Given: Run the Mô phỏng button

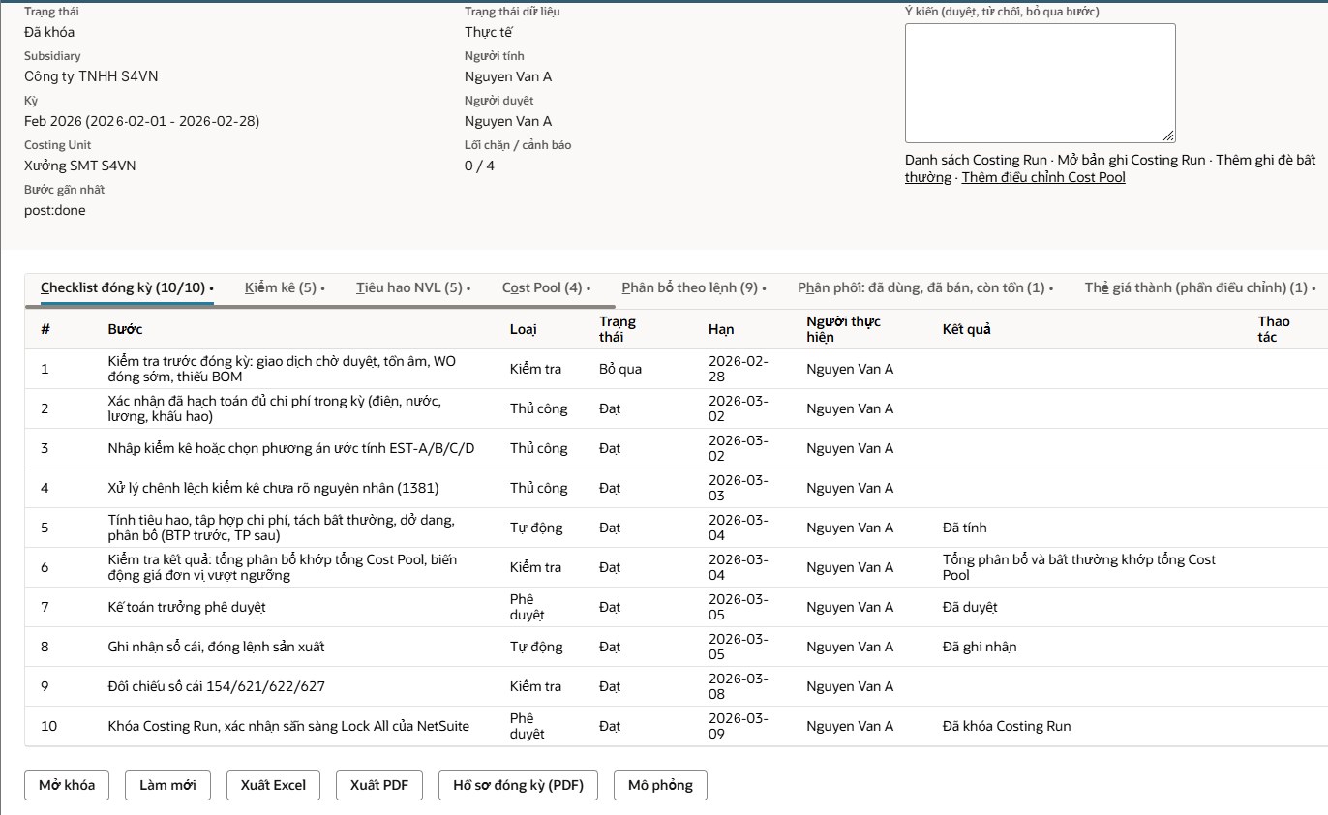Looking at the screenshot, I should (x=660, y=785).
